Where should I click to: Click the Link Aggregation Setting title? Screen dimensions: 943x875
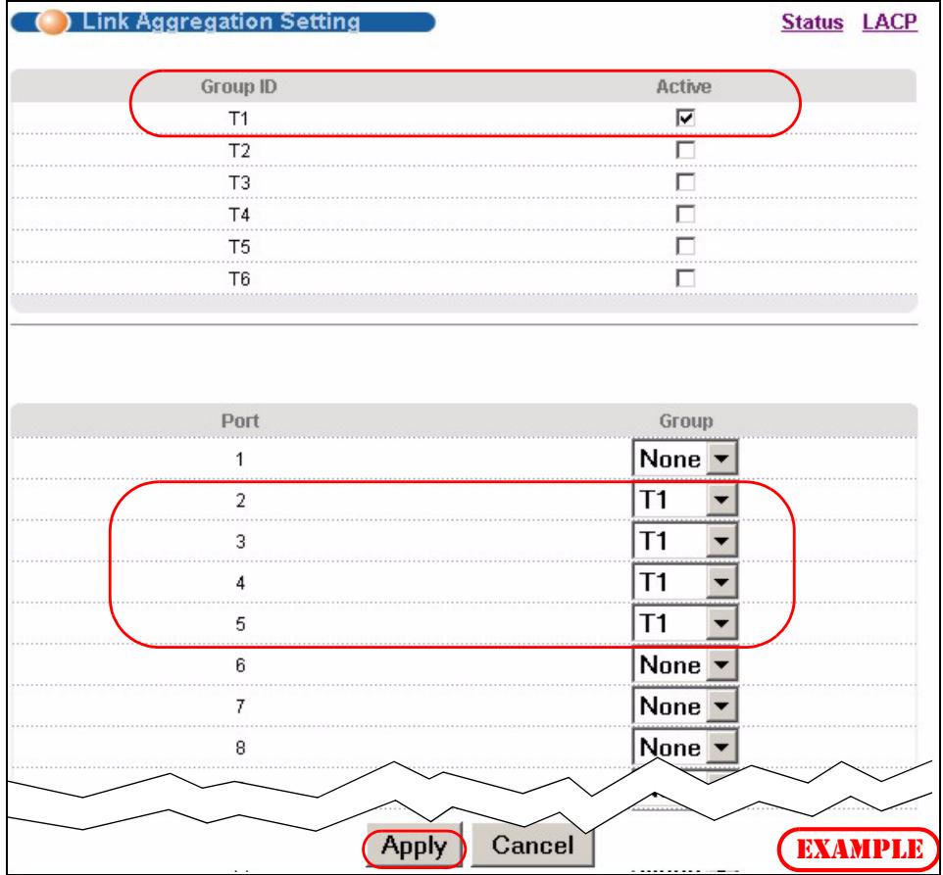coord(221,22)
